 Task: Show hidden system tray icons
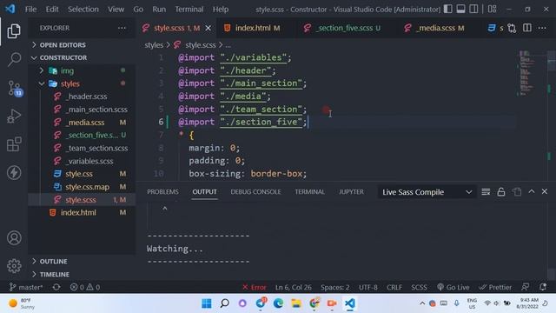(422, 303)
